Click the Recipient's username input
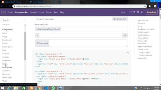Image resolution: width=161 pixels, height=90 pixels. [73, 19]
